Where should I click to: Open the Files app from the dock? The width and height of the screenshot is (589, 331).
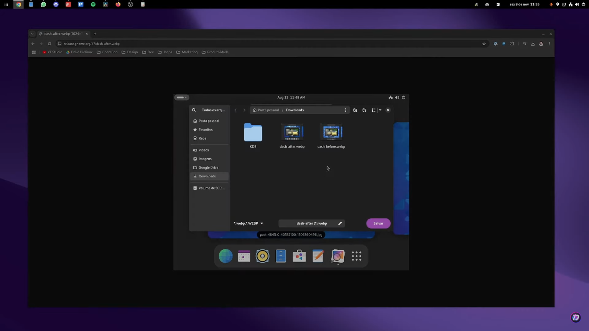click(281, 256)
